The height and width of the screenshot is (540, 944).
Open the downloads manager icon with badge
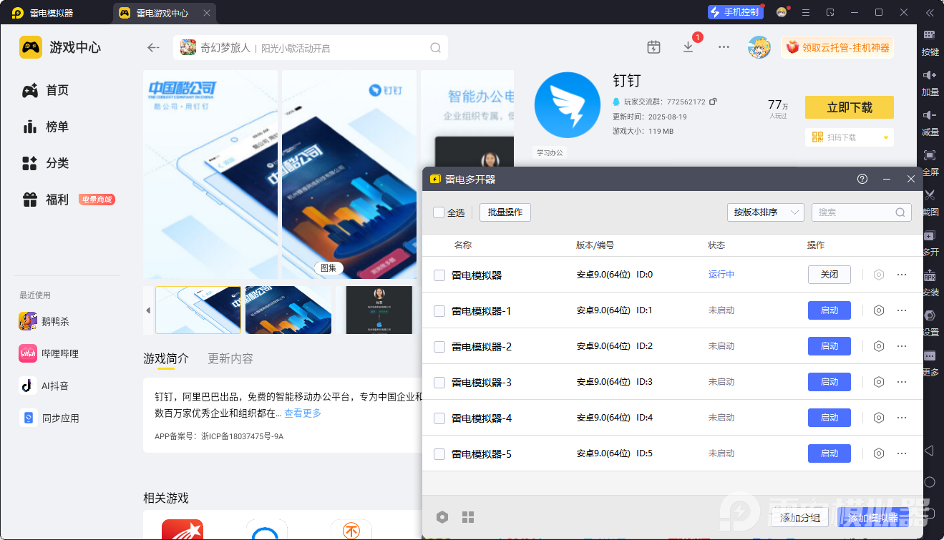coord(688,47)
